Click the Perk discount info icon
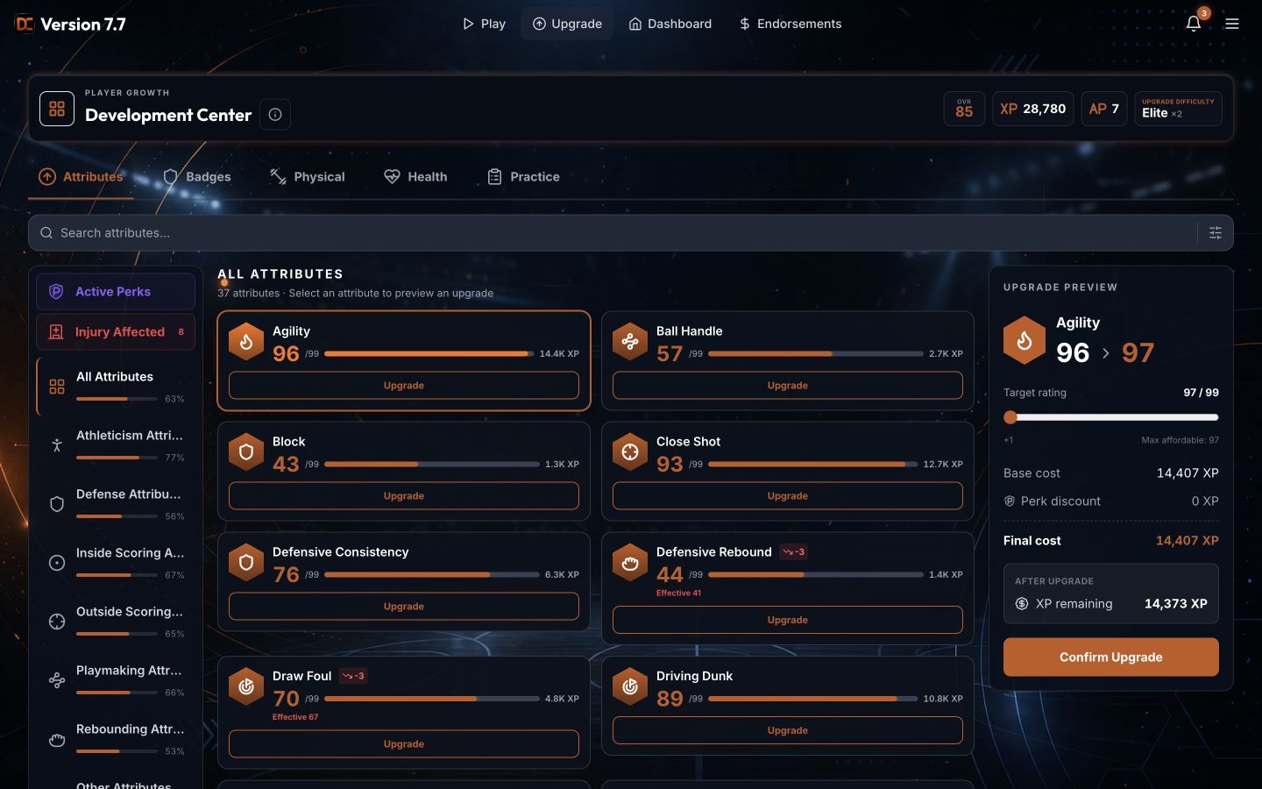 1010,501
